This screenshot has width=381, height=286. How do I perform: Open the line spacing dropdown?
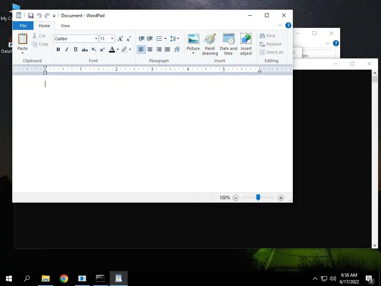(x=175, y=39)
